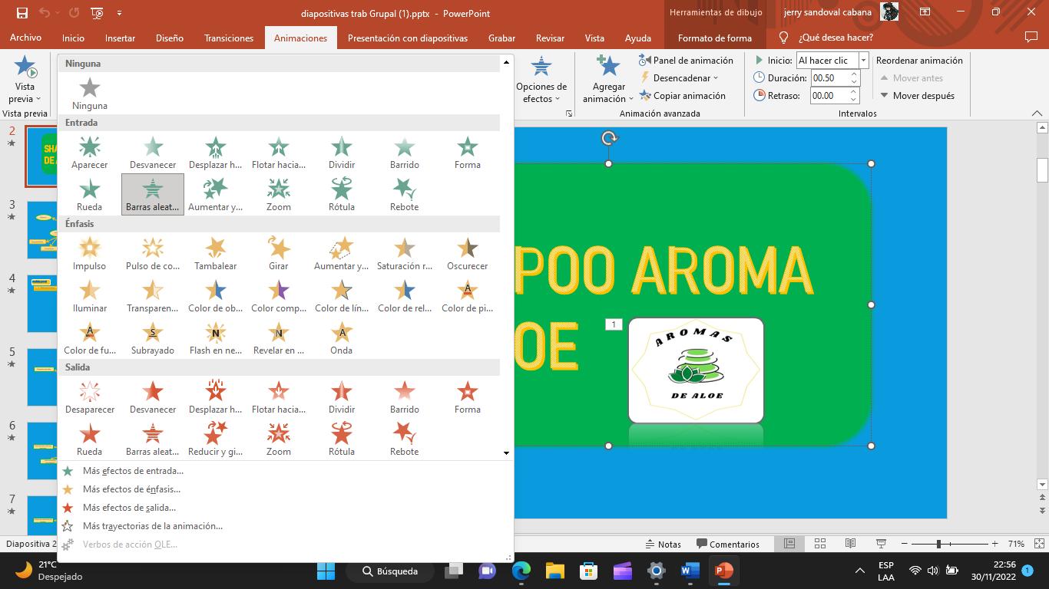Viewport: 1049px width, 589px height.
Task: Apply the entrance Rebote effect
Action: pyautogui.click(x=405, y=194)
